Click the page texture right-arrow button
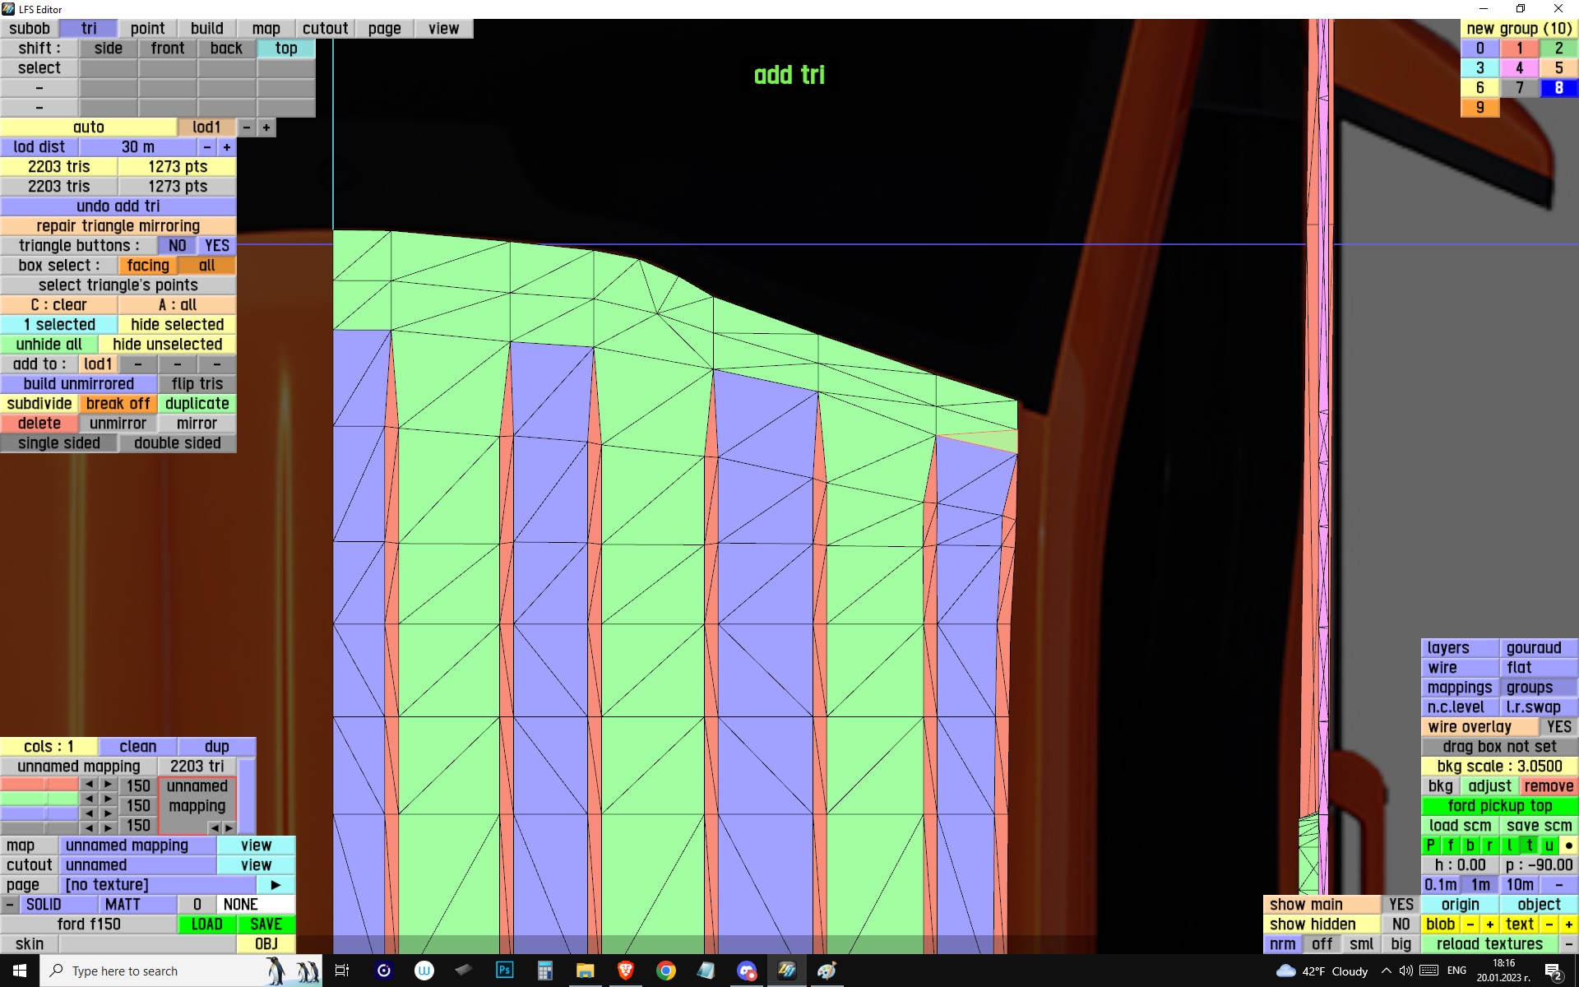Image resolution: width=1579 pixels, height=987 pixels. (276, 885)
